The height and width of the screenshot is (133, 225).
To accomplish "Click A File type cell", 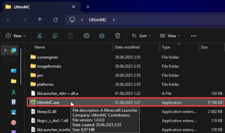I will 166,94.
